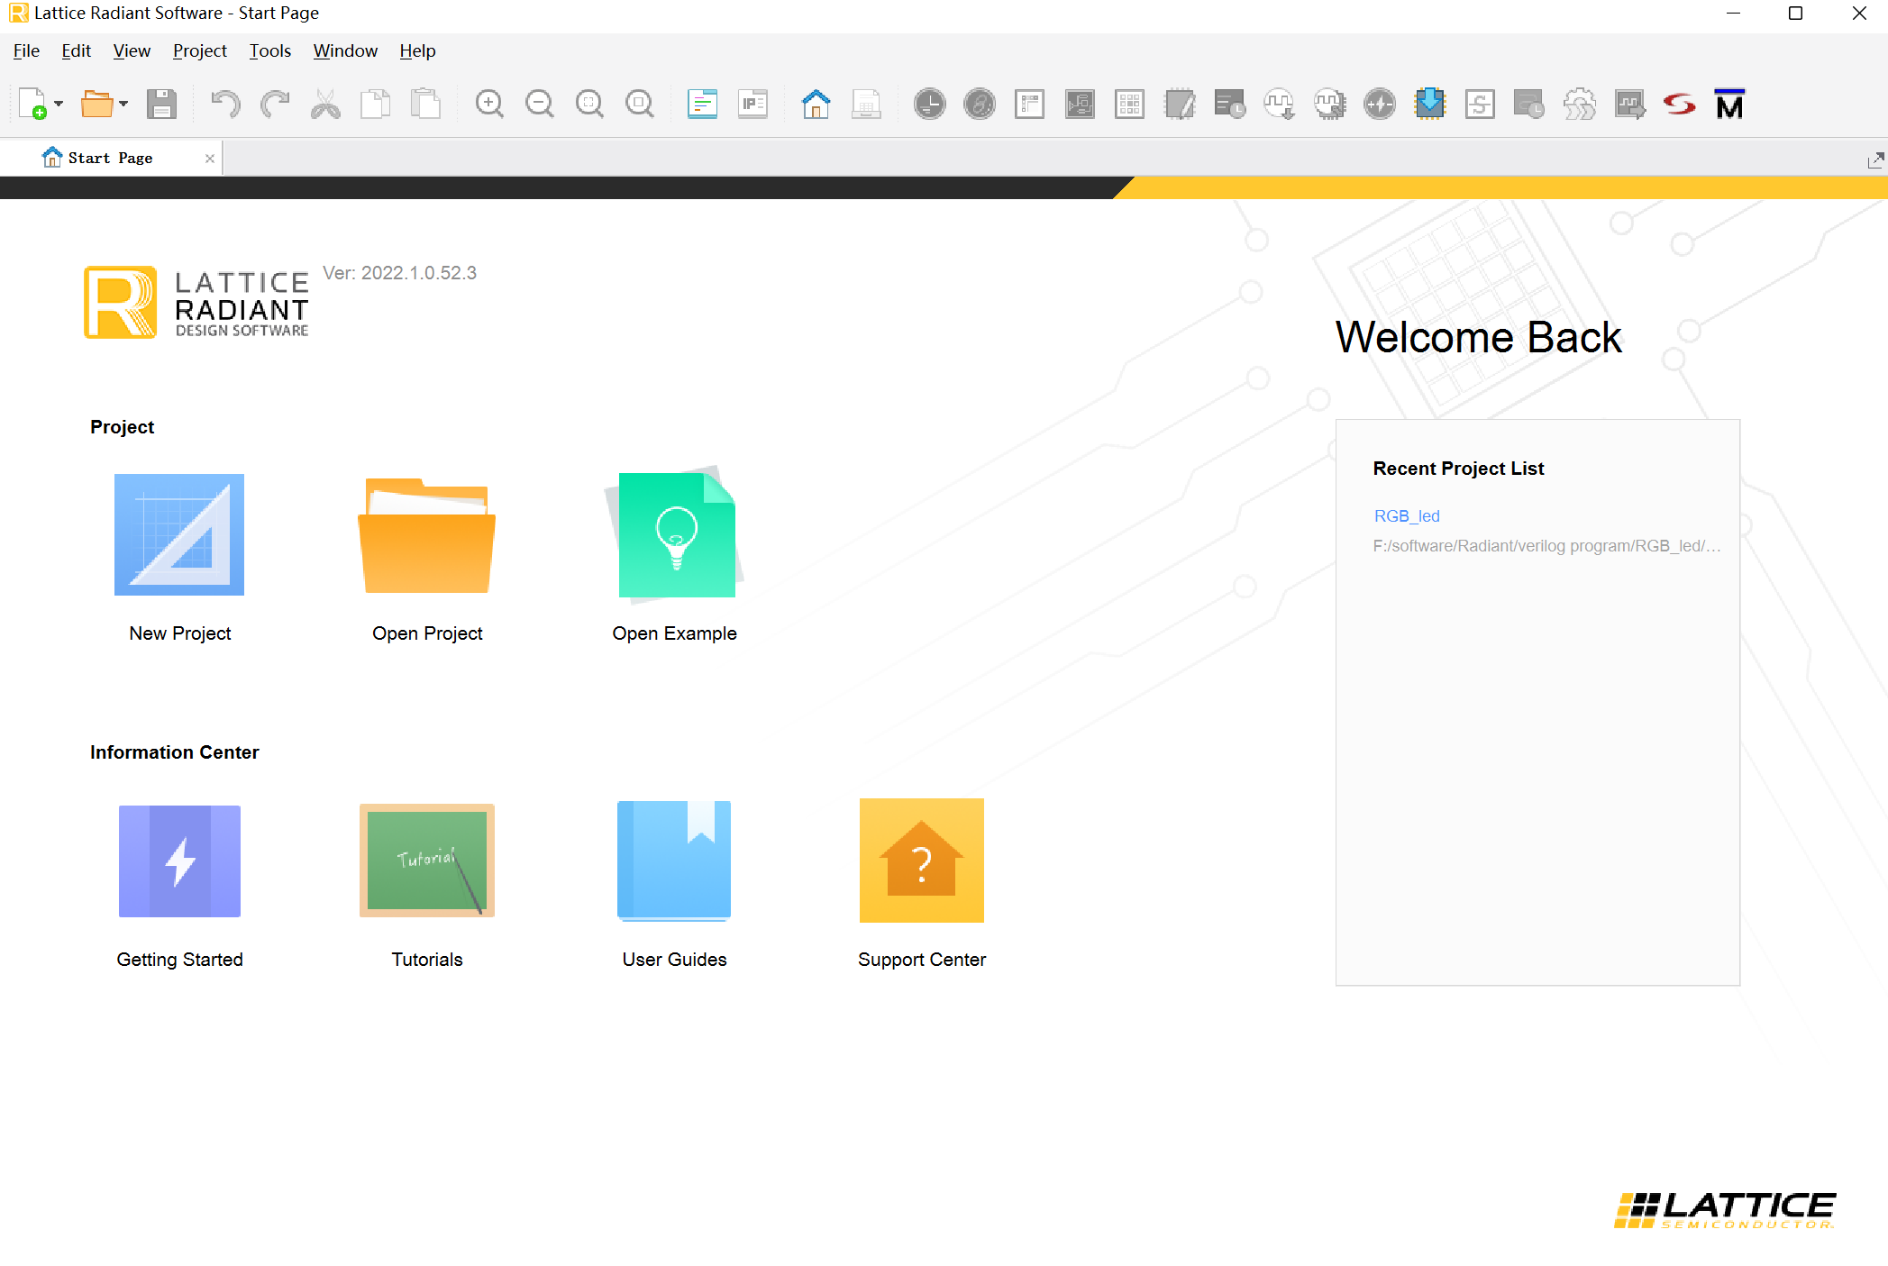Viewport: 1888px width, 1266px height.
Task: Open the Timing Analyzer icon
Action: pos(1229,105)
